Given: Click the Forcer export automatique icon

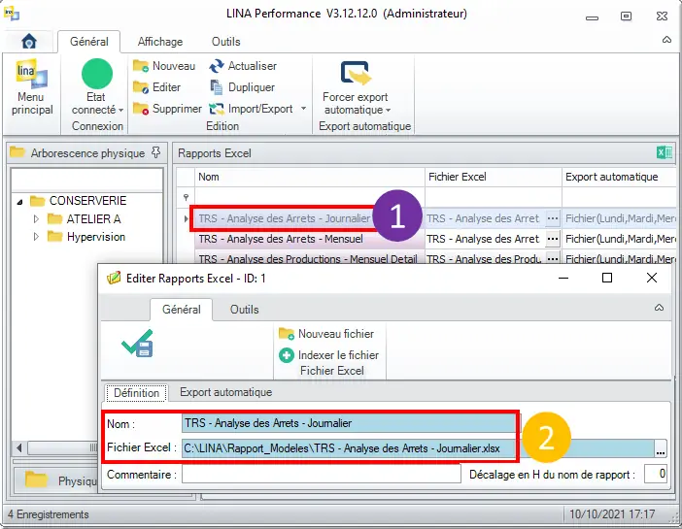Looking at the screenshot, I should [356, 73].
